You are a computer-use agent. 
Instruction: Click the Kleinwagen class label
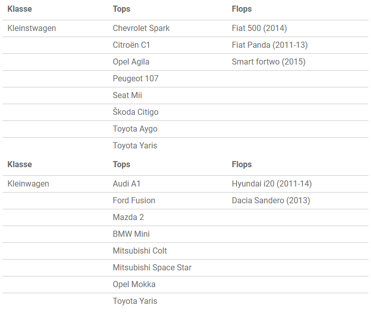point(28,184)
